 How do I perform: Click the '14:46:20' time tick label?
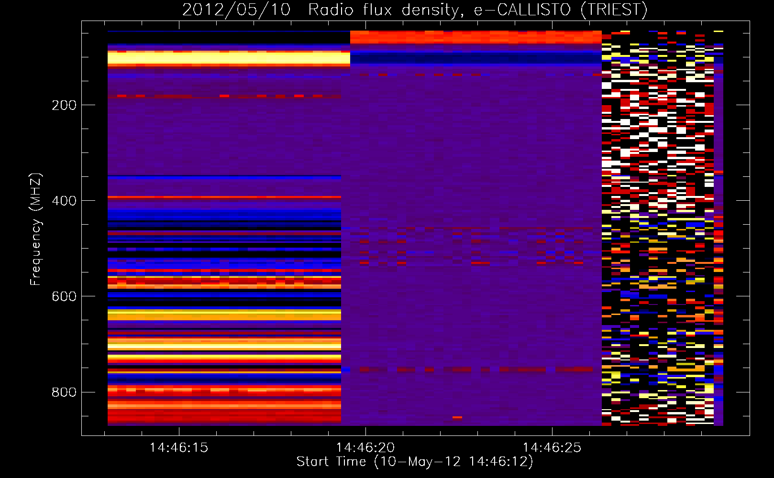[x=365, y=448]
